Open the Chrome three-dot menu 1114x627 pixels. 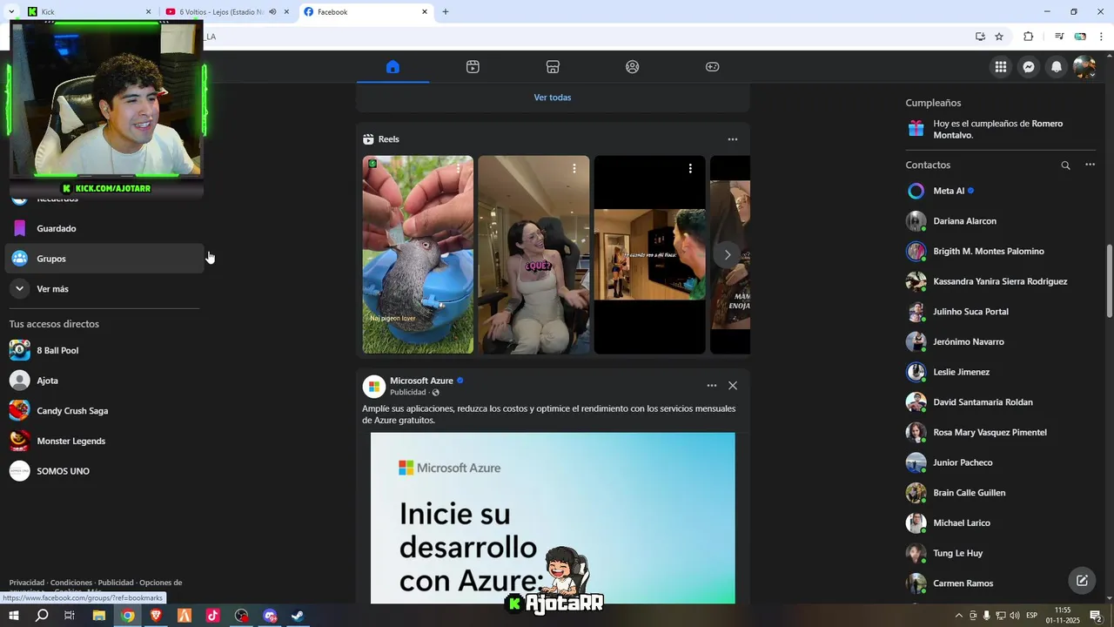pos(1101,37)
